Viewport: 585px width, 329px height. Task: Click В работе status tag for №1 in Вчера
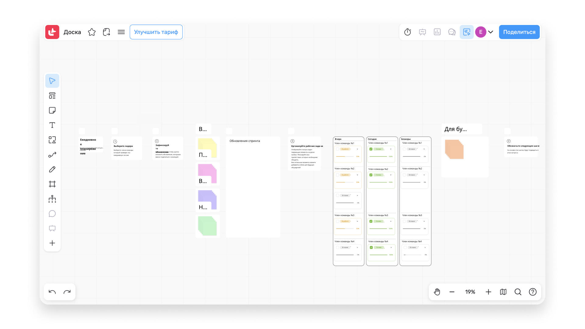[345, 149]
